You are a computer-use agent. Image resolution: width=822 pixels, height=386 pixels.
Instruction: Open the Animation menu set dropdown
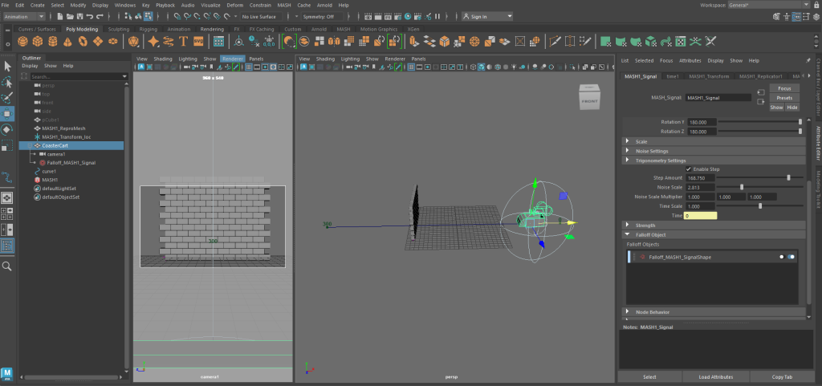(24, 16)
